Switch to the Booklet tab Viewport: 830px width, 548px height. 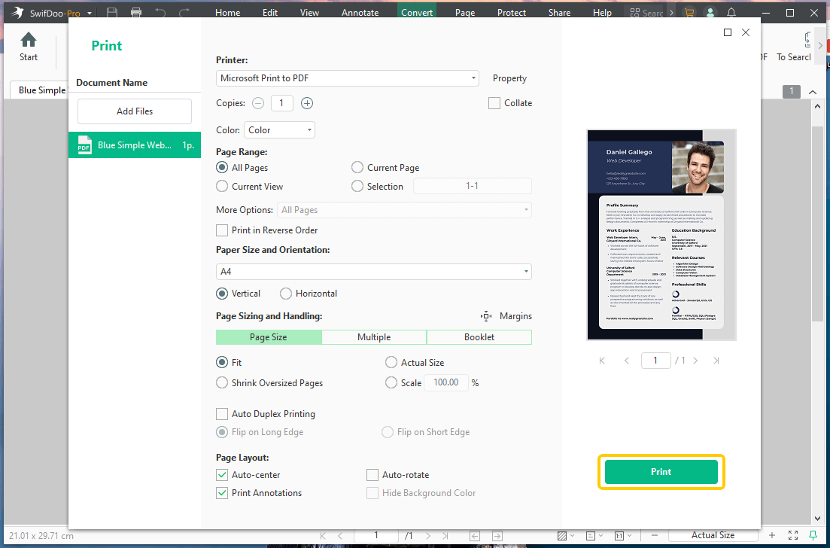point(479,336)
